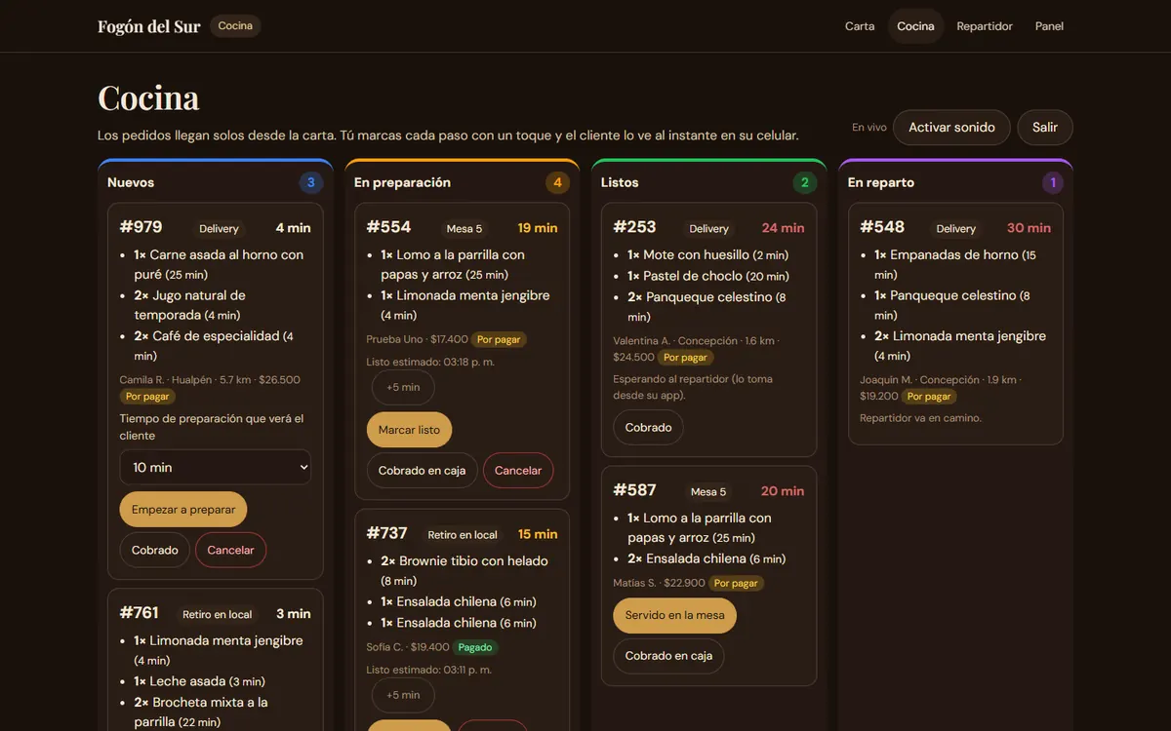Viewport: 1171px width, 731px height.
Task: Open prep time dropdown on order #979
Action: click(x=216, y=467)
